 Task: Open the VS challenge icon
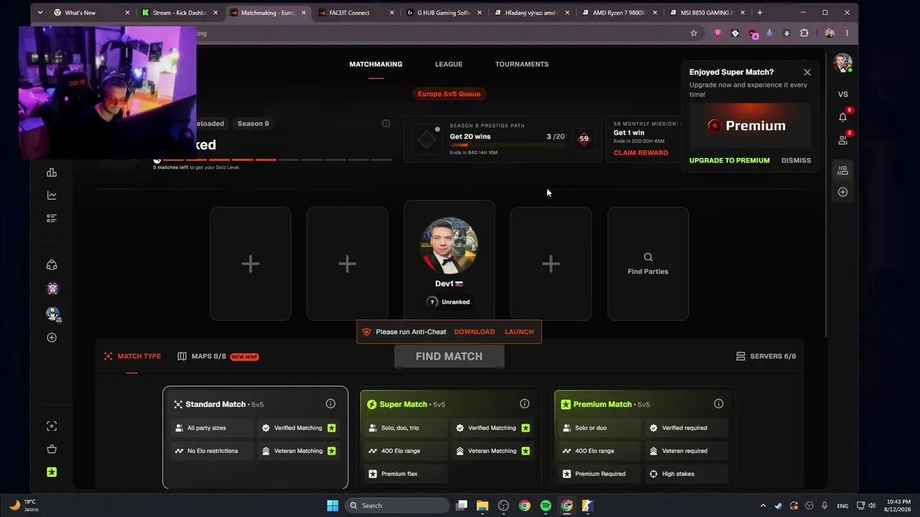coord(843,94)
